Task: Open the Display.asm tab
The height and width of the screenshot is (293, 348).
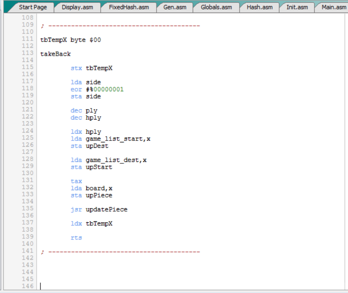Action: coord(76,7)
